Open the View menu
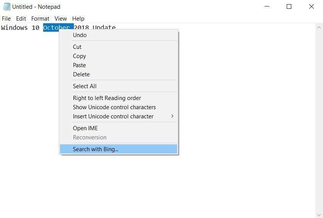 [x=61, y=18]
